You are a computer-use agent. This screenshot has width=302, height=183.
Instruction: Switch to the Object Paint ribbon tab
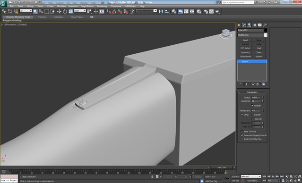tap(77, 17)
